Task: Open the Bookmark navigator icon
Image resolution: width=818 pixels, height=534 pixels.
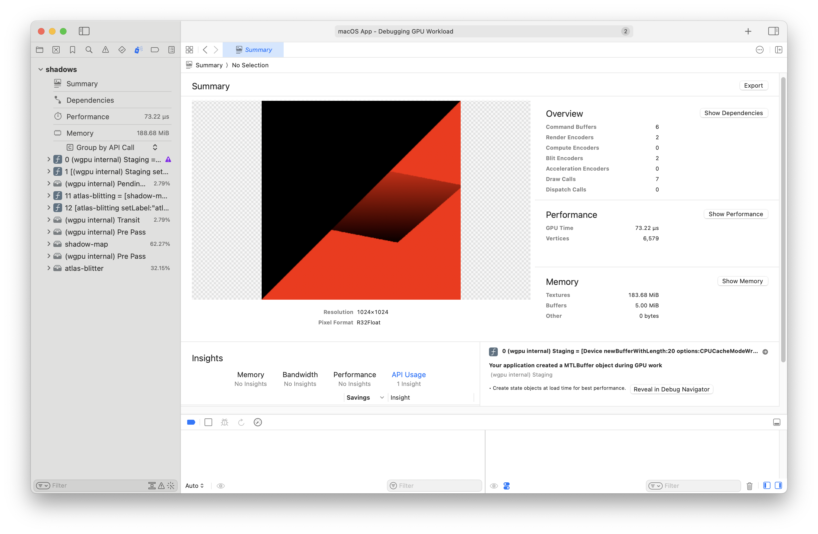Action: [x=73, y=50]
